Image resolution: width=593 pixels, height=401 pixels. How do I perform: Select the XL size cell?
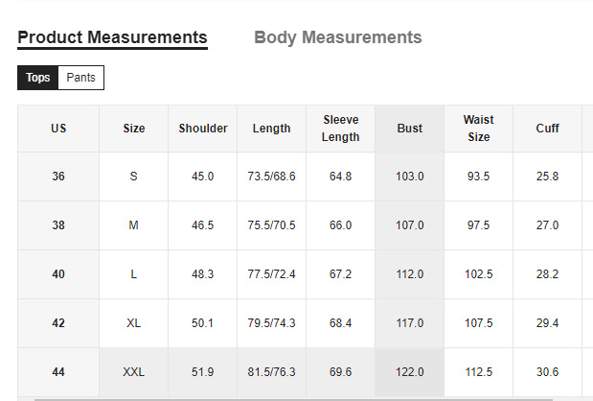click(x=134, y=323)
